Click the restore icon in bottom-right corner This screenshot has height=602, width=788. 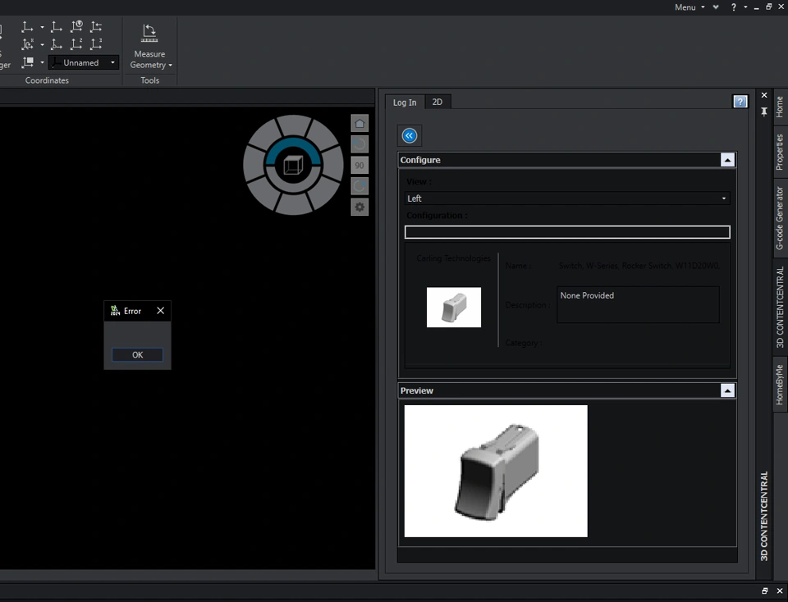[x=765, y=591]
